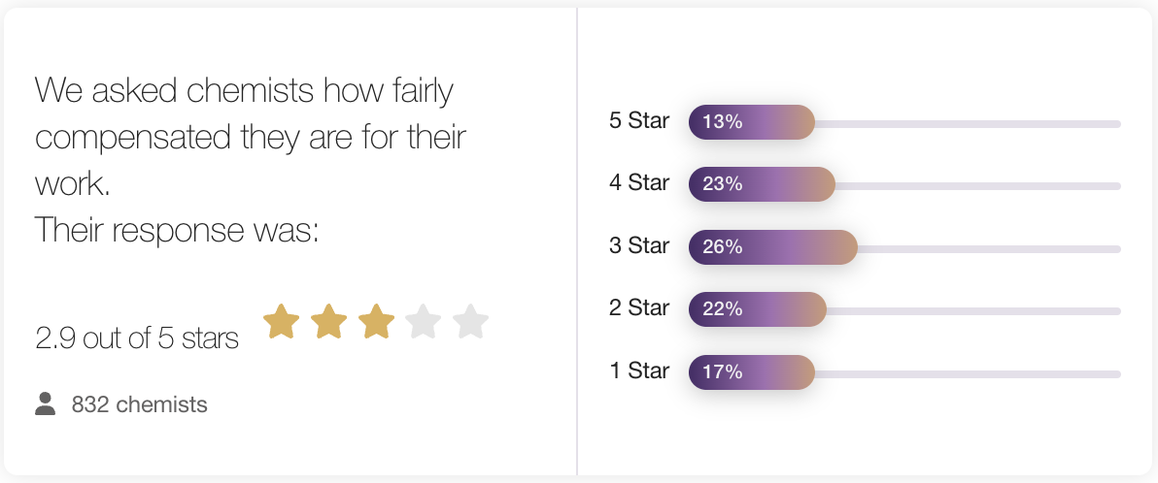
Task: Click the fifth gray star
Action: 470,322
